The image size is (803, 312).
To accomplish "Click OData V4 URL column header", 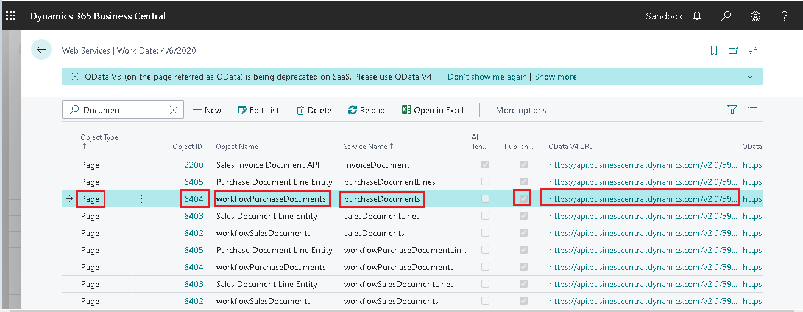I will coord(570,147).
